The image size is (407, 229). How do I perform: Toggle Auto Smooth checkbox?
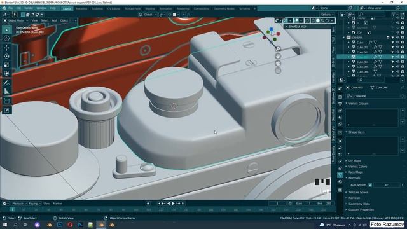[x=370, y=185]
